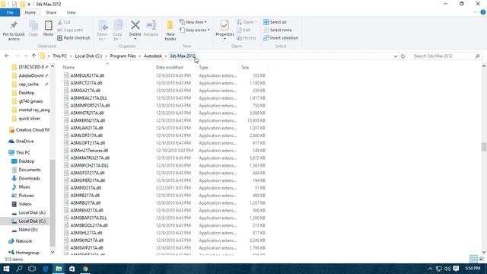Click Pin to Quick access icon
Image resolution: width=487 pixels, height=274 pixels.
[14, 25]
